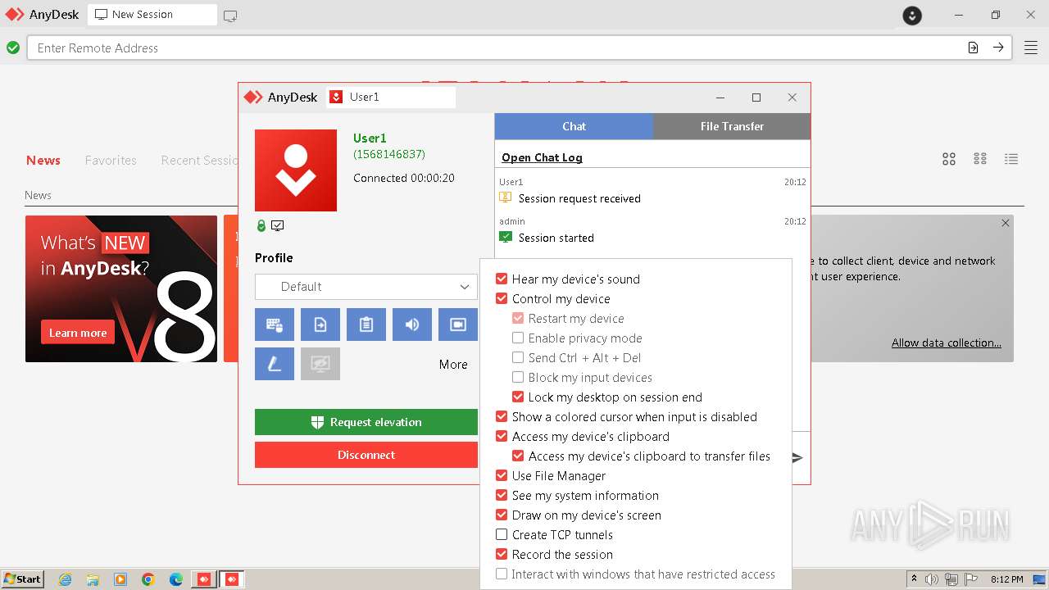Toggle the clipboard access permission icon
This screenshot has width=1049, height=590.
366,324
